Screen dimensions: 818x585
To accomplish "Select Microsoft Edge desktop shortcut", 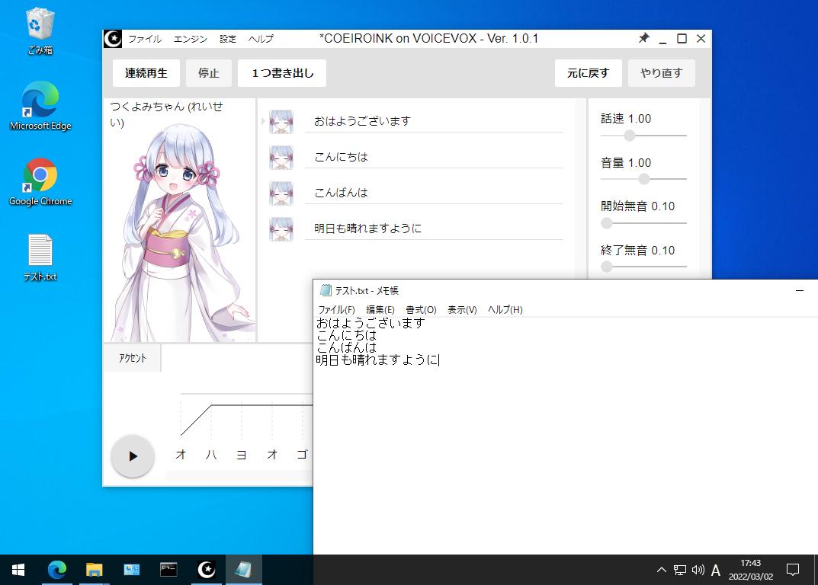I will (x=40, y=106).
